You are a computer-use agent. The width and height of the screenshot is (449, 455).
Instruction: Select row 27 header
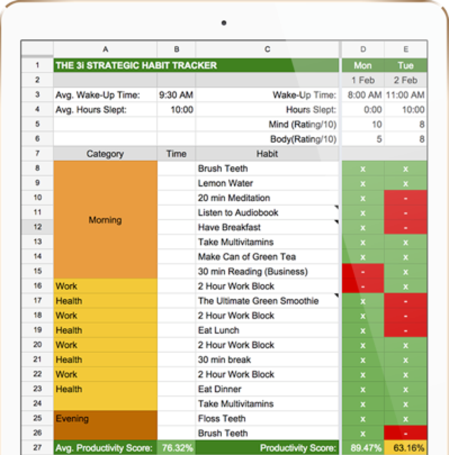point(37,448)
